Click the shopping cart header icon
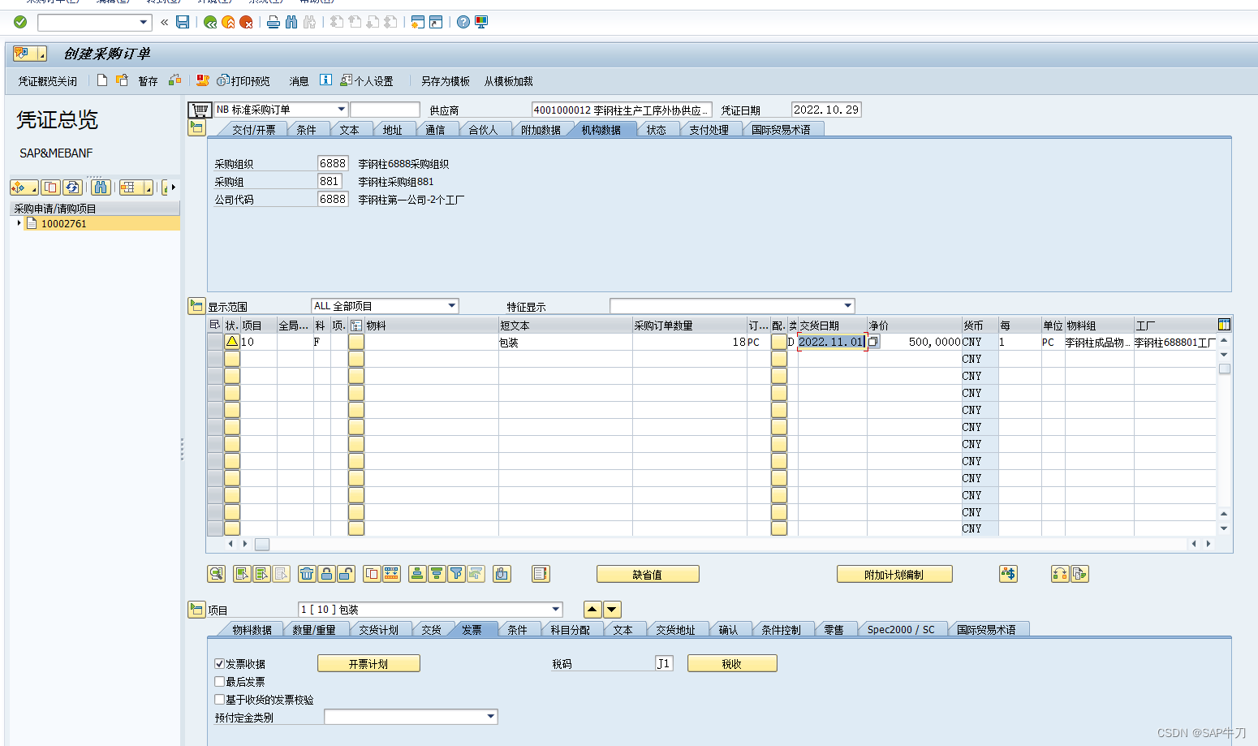Image resolution: width=1258 pixels, height=746 pixels. click(200, 110)
